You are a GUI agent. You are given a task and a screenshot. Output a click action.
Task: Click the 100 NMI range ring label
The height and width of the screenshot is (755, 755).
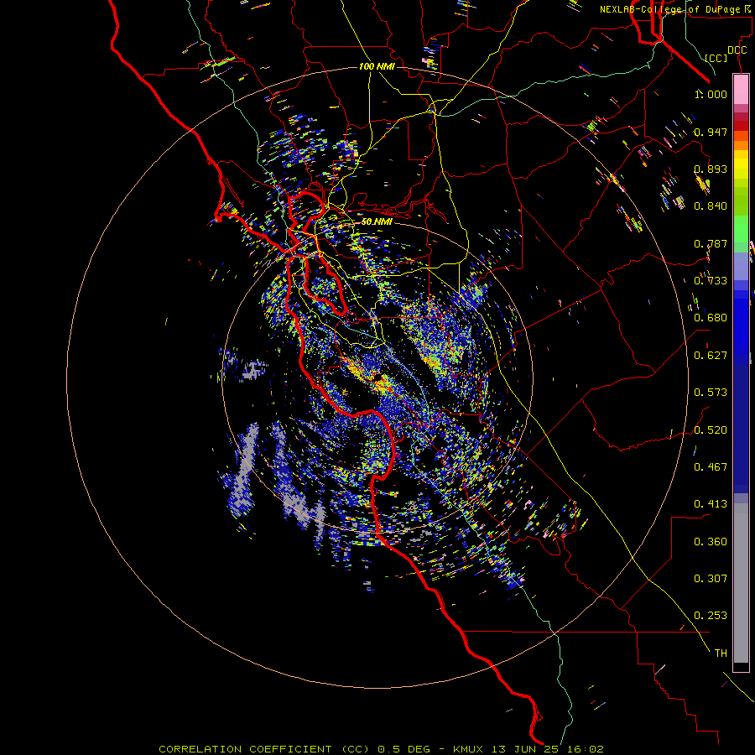coord(377,66)
